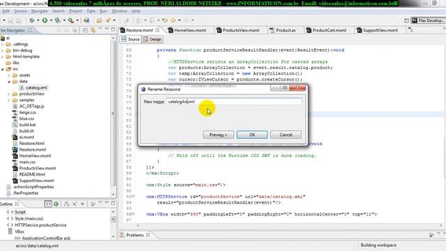446x251 pixels.
Task: Open the External Tools dropdown arrow
Action: point(77,20)
